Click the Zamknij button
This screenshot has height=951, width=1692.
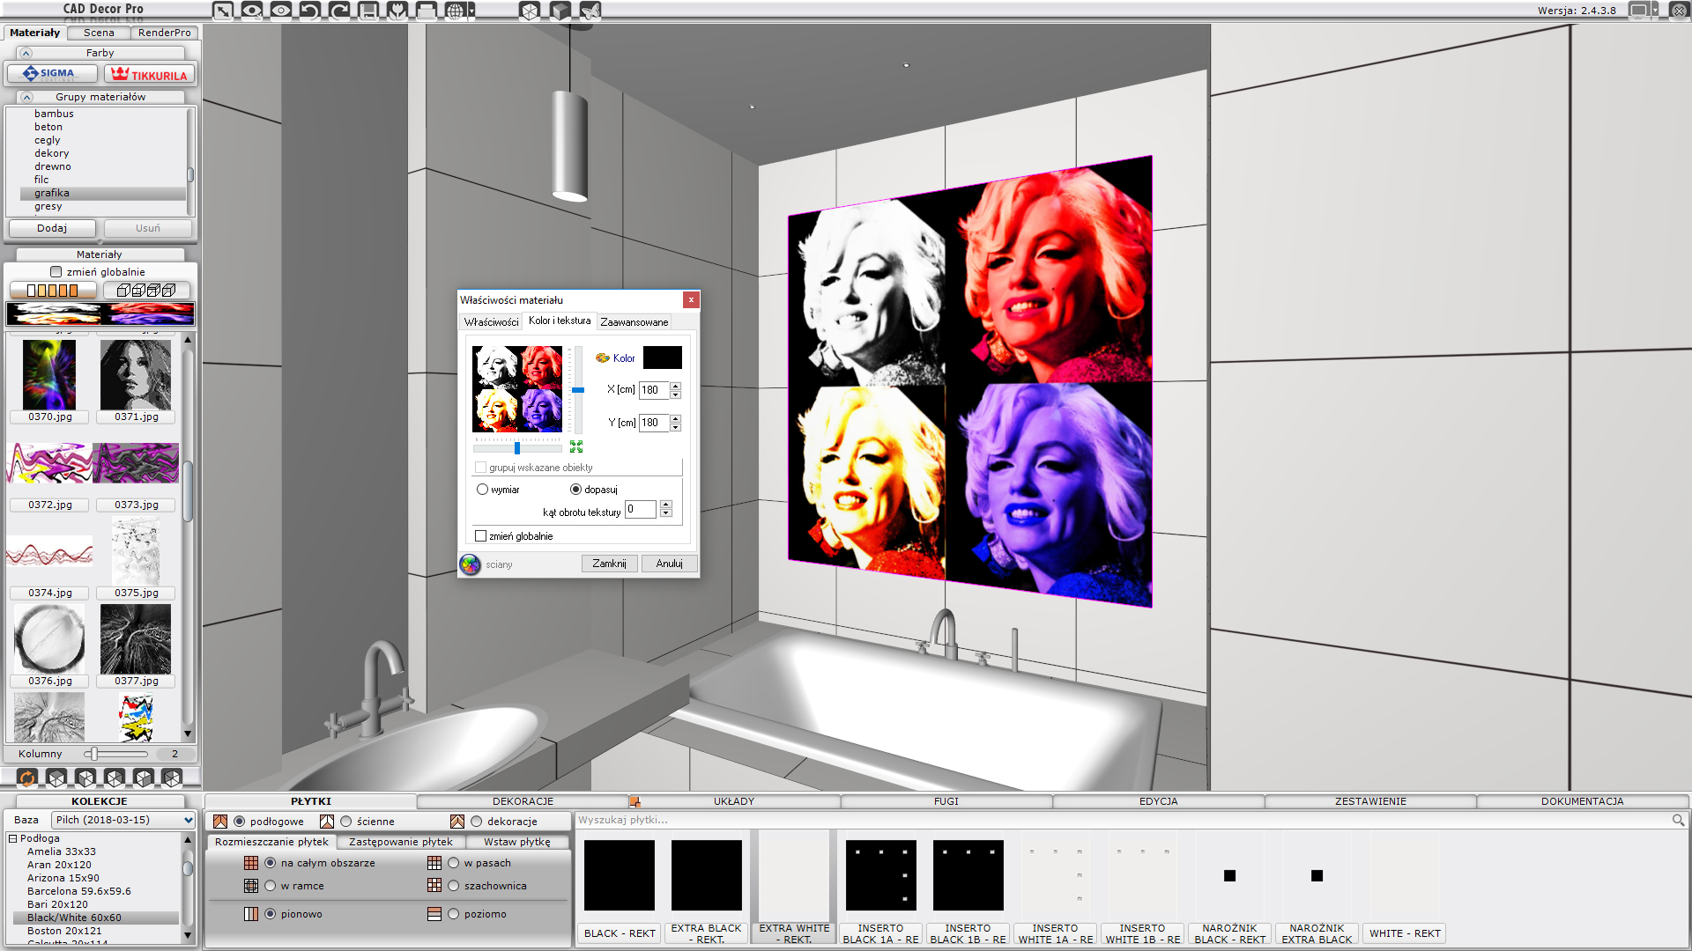pos(609,564)
